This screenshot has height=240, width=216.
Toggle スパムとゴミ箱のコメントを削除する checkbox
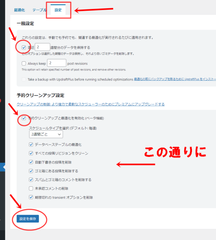31,179
